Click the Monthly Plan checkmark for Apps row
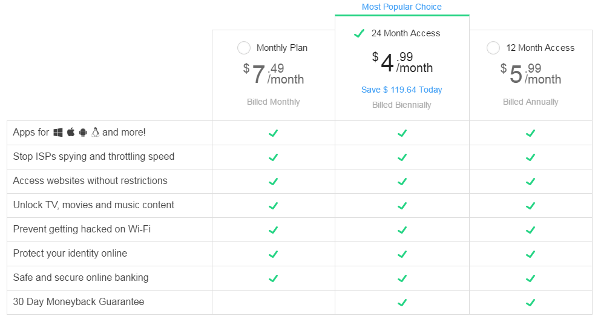Screen dimensions: 598x322 [273, 133]
